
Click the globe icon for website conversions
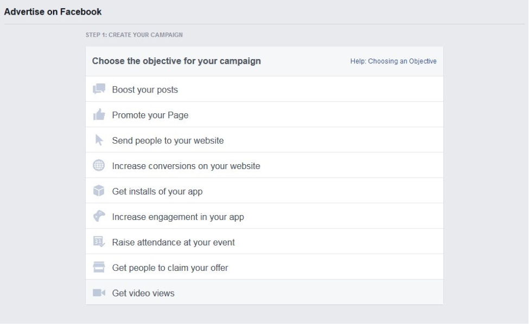(x=98, y=166)
